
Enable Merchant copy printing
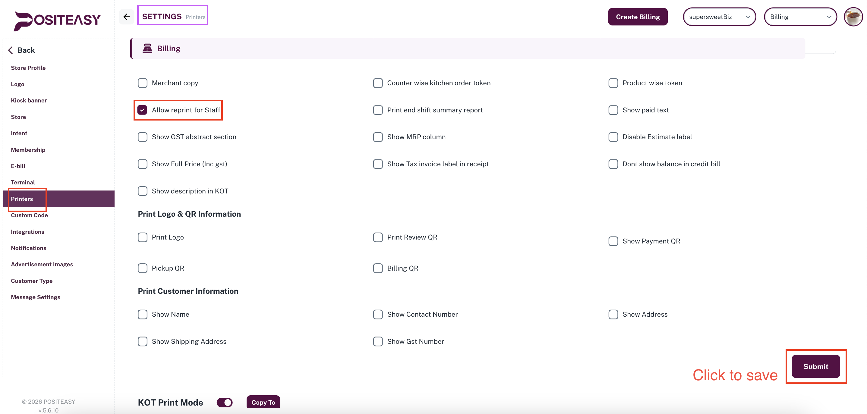[142, 83]
